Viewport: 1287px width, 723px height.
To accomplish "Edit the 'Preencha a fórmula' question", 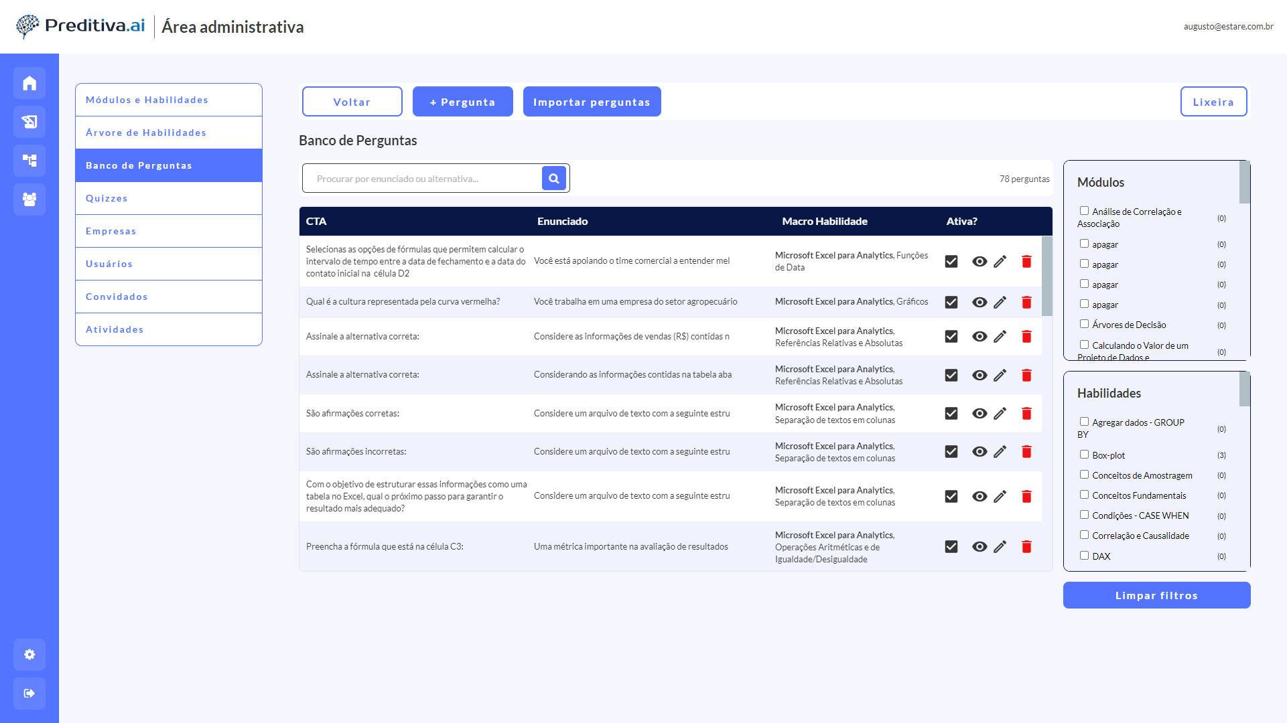I will [1000, 547].
